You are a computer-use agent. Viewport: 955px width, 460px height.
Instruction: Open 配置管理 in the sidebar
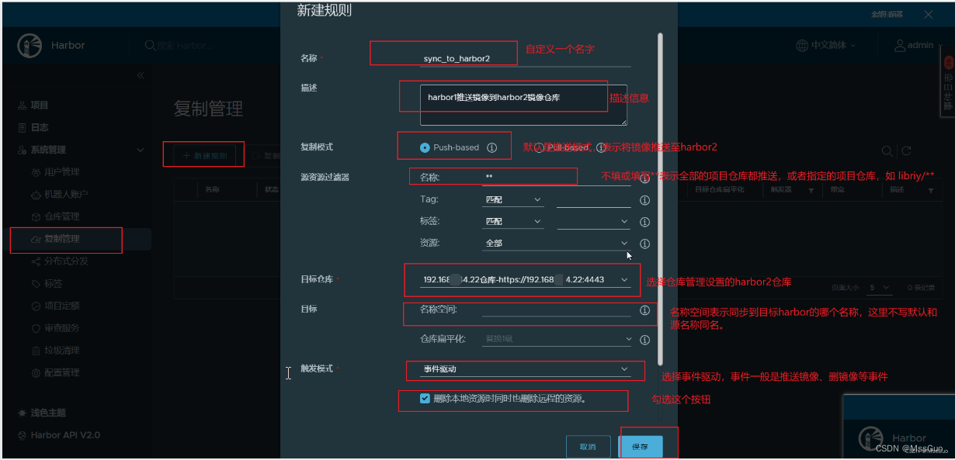point(61,373)
